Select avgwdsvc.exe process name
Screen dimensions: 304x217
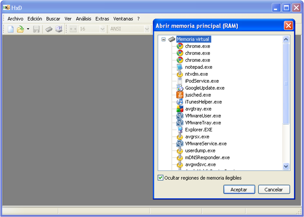(200, 165)
